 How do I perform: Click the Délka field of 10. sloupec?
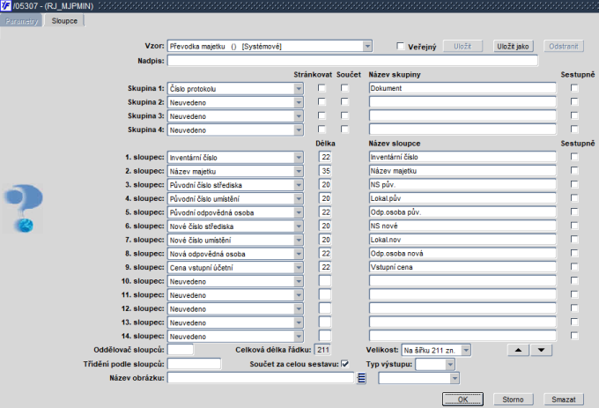tap(325, 281)
